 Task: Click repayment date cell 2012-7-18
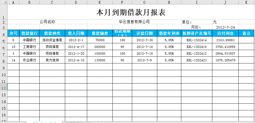145,54
